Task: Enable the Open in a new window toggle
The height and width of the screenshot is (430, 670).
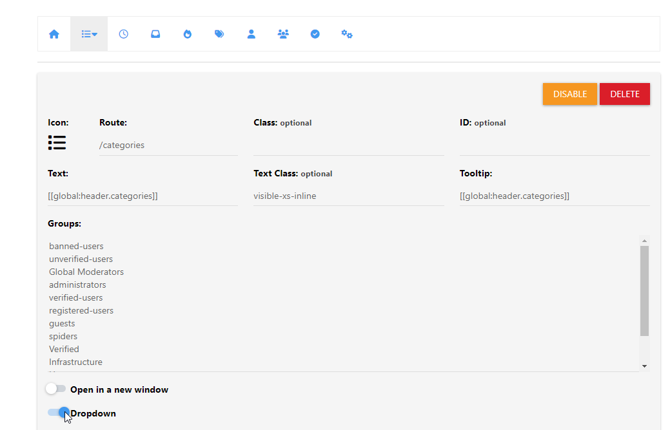Action: pyautogui.click(x=55, y=389)
